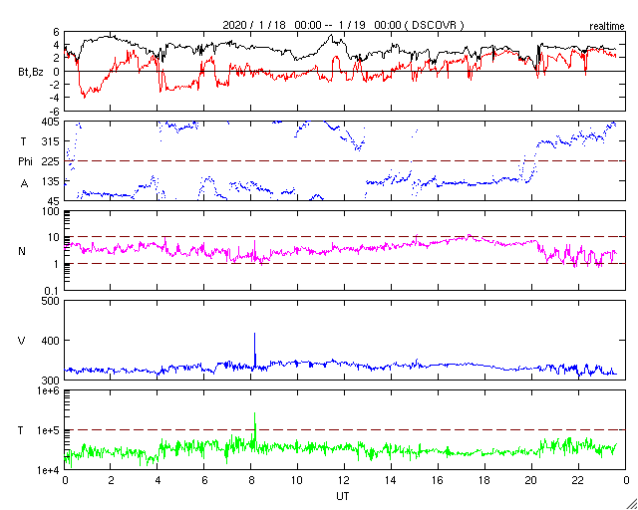Click the green temperature spike near 8 UT
Image resolution: width=638 pixels, height=510 pixels.
(255, 427)
